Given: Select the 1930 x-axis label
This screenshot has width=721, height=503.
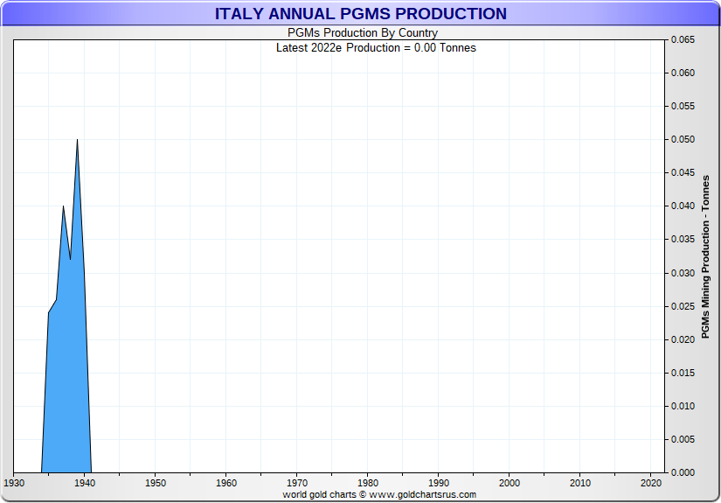Looking at the screenshot, I should coord(14,483).
